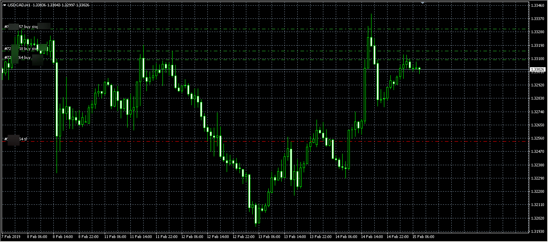Click the 13 Feb 22:00 time label
Image resolution: width=548 pixels, height=242 pixels.
click(x=321, y=237)
